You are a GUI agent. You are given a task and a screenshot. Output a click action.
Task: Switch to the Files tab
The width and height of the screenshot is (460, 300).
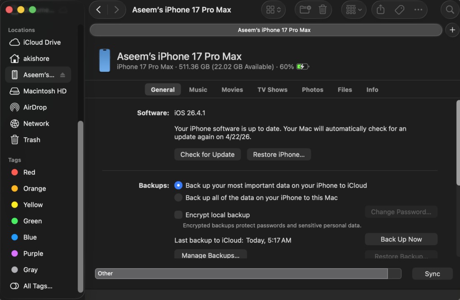pos(345,90)
